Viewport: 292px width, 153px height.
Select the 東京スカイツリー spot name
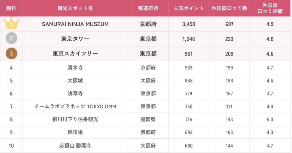point(75,54)
